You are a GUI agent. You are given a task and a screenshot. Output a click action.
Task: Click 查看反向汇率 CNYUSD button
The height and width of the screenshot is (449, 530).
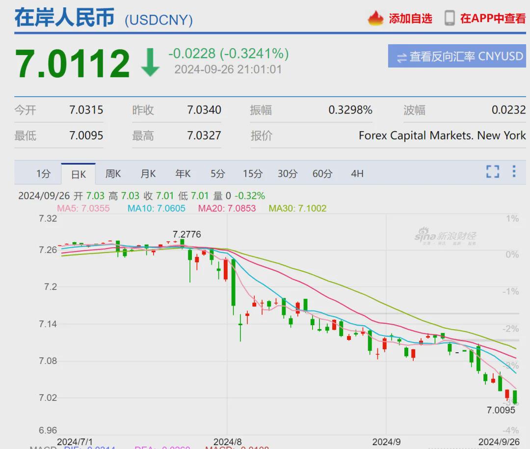[457, 56]
